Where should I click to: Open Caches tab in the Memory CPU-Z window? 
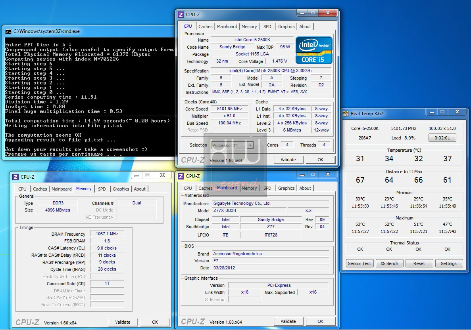[40, 189]
